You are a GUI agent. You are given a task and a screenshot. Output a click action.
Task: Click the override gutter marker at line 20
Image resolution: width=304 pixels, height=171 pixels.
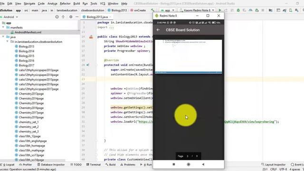click(88, 65)
